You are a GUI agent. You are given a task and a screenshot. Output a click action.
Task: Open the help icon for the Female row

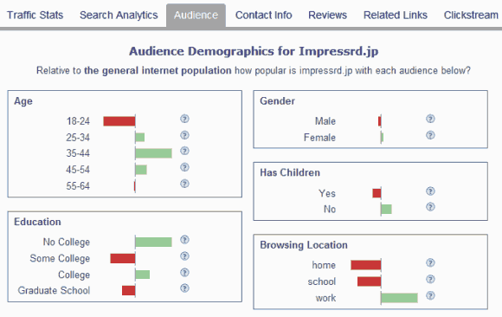pyautogui.click(x=430, y=135)
